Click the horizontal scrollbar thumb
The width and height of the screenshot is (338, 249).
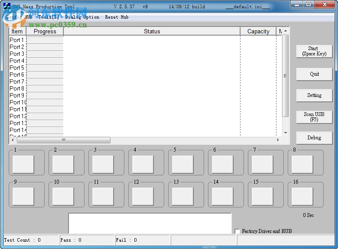point(64,140)
